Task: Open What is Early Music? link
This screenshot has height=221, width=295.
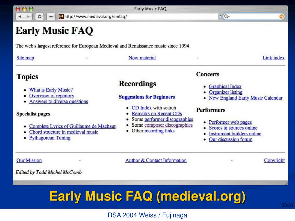Action: click(51, 90)
